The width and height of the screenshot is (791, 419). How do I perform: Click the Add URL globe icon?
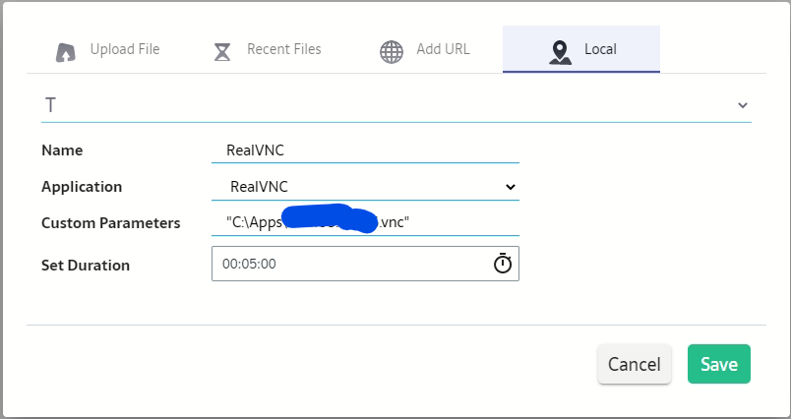392,51
